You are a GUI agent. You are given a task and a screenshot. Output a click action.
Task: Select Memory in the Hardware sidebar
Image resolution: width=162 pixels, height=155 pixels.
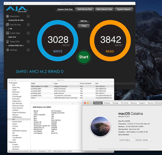pyautogui.click(x=15, y=115)
